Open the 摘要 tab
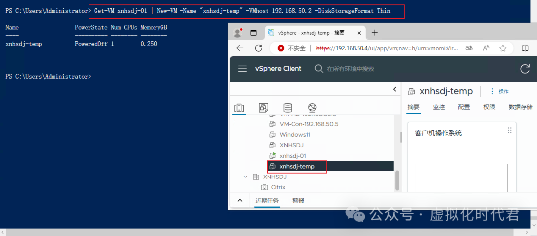Image resolution: width=537 pixels, height=236 pixels. point(413,107)
